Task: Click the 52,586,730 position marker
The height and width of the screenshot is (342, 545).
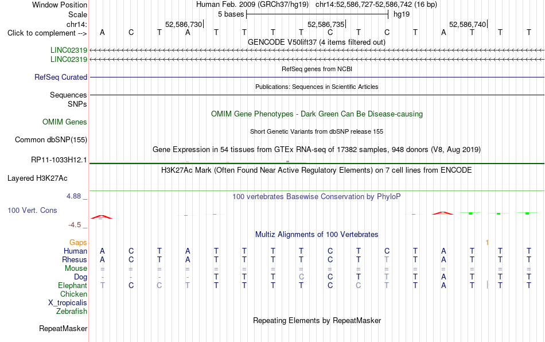Action: (x=184, y=24)
